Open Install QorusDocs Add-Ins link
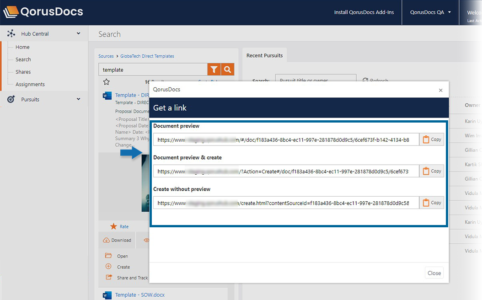The width and height of the screenshot is (482, 300). click(x=364, y=12)
